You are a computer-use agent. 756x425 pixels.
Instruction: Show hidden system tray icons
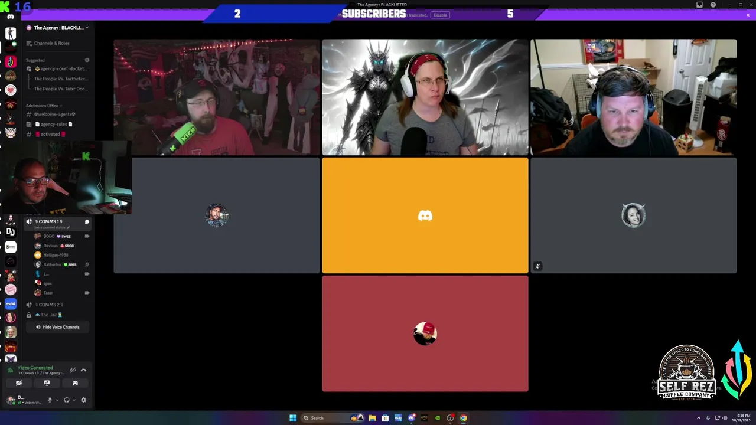[x=699, y=418]
